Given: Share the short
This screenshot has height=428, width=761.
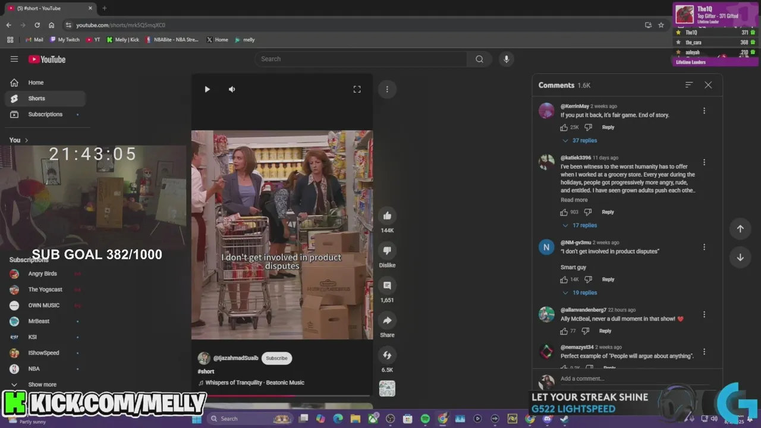Looking at the screenshot, I should click(387, 320).
